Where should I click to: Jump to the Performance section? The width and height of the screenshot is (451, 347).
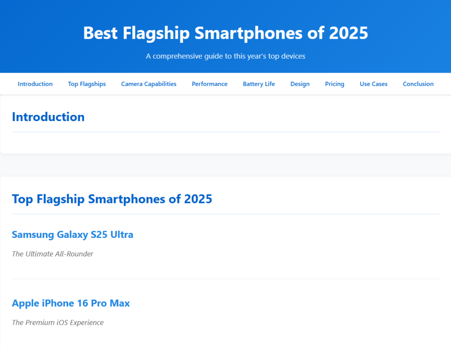coord(210,84)
